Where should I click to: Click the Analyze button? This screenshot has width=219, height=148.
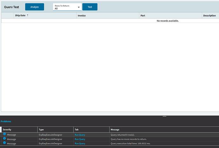(35, 7)
